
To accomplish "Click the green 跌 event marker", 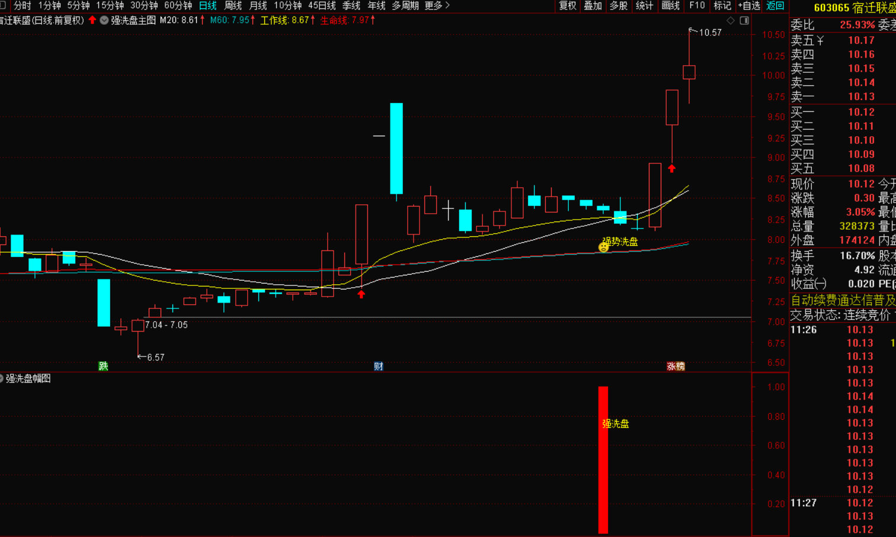I will [103, 366].
